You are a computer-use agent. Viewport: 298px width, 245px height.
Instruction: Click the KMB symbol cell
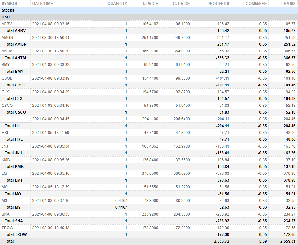click(x=6, y=160)
